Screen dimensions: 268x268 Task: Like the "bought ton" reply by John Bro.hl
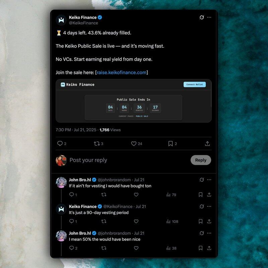click(x=136, y=195)
